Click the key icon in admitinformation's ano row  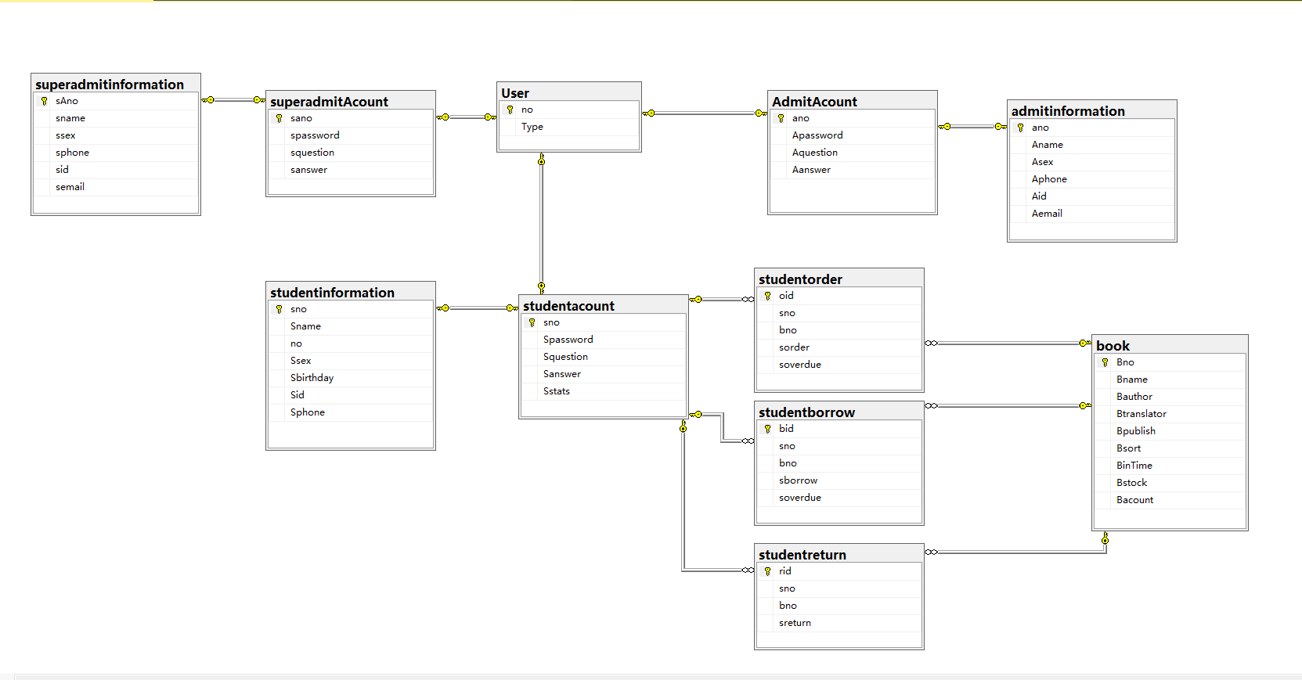[x=1021, y=128]
